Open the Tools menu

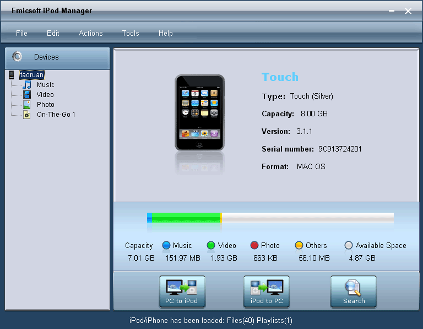(x=131, y=34)
